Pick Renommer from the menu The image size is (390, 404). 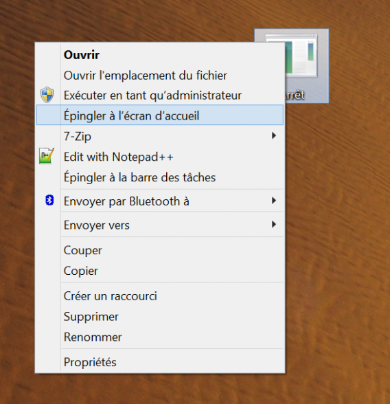point(159,337)
